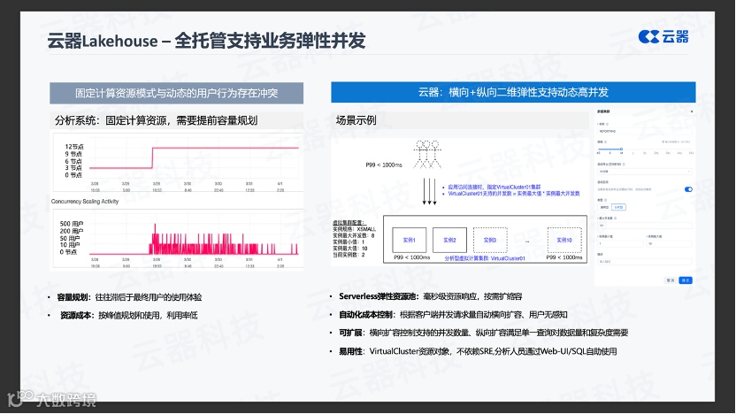Click the dashed 实例3 box

490,240
